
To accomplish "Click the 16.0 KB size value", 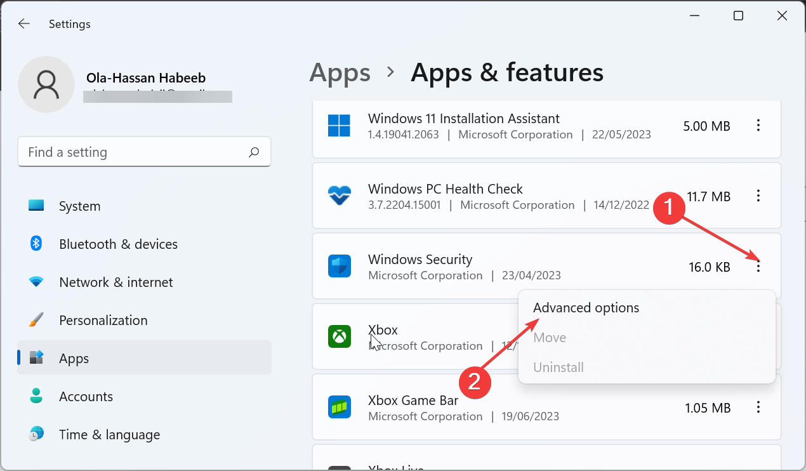I will [x=710, y=267].
